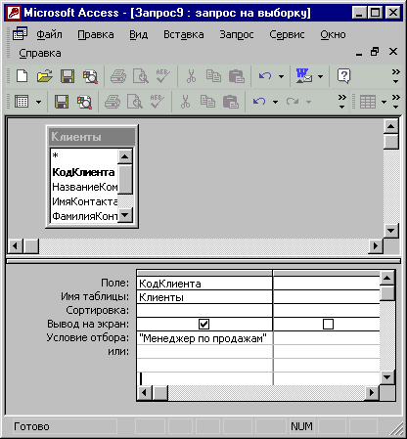The image size is (407, 439).
Task: Select КодКлиента in Клиенты field list
Action: pos(83,172)
